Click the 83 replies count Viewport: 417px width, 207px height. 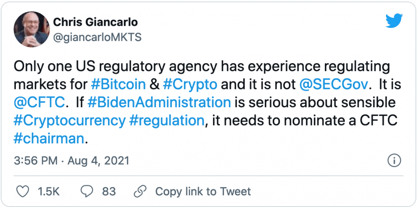(x=108, y=191)
